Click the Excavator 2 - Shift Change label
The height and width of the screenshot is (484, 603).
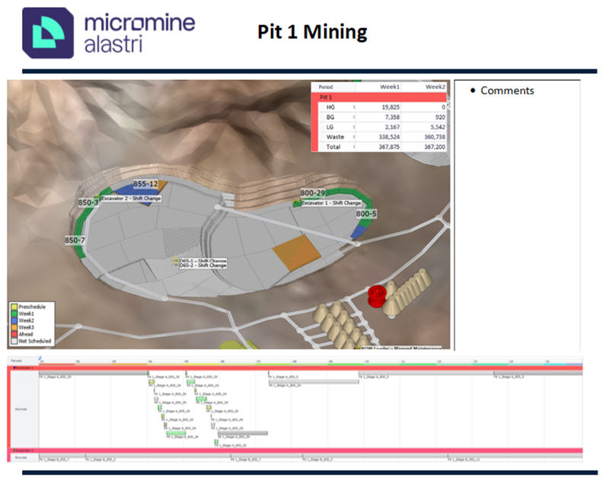tap(131, 199)
